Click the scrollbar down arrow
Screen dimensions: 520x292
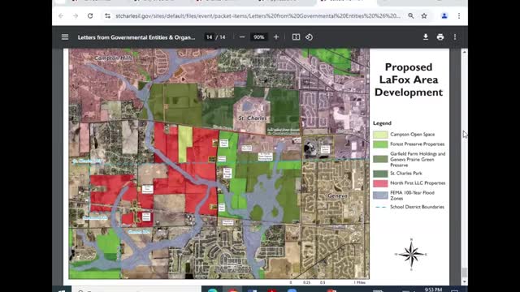tap(464, 281)
